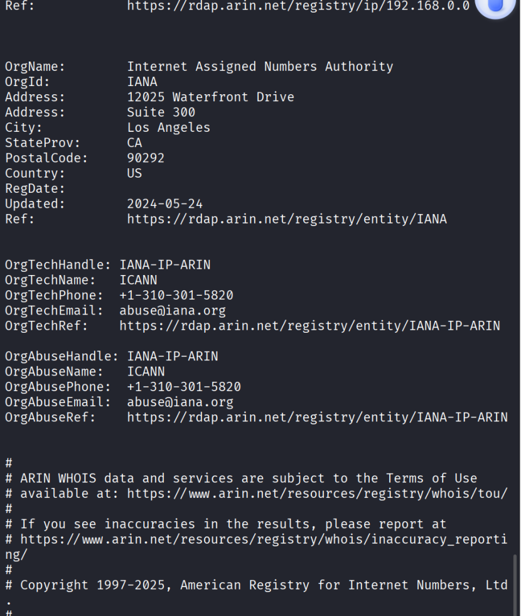Click the Internet Assigned Numbers Authority text

(x=260, y=67)
